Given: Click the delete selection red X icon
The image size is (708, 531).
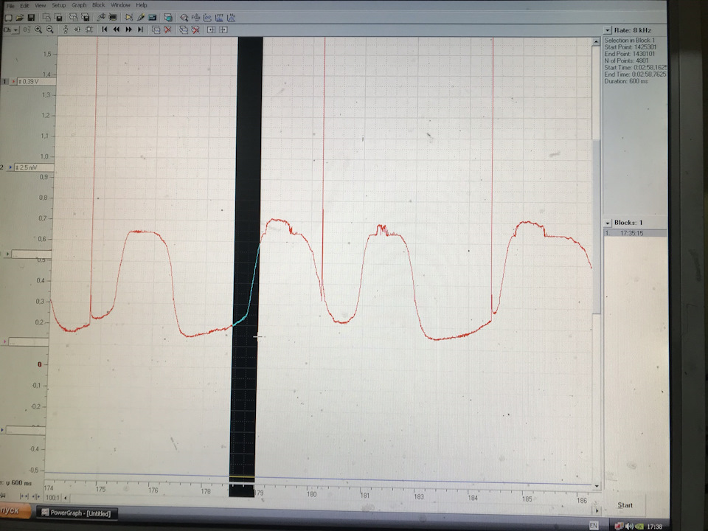Looking at the screenshot, I should (167, 29).
